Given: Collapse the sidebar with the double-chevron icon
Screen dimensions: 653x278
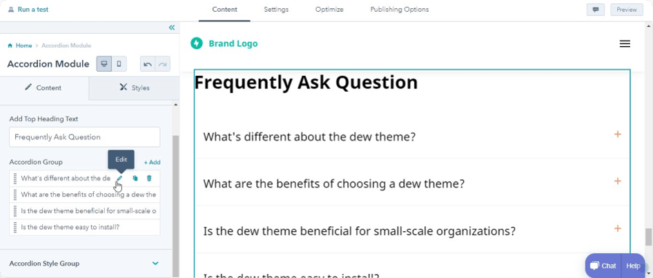Looking at the screenshot, I should (172, 28).
